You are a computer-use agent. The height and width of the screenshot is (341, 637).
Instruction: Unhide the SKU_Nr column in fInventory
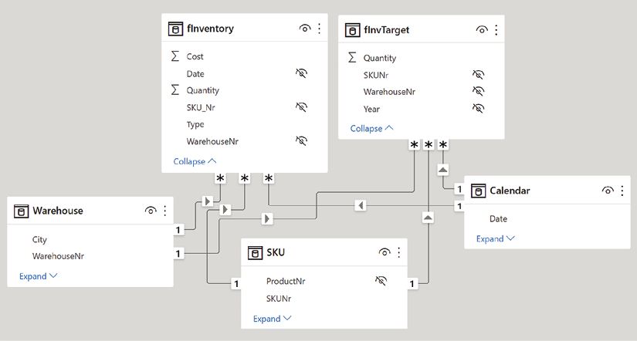pos(301,107)
